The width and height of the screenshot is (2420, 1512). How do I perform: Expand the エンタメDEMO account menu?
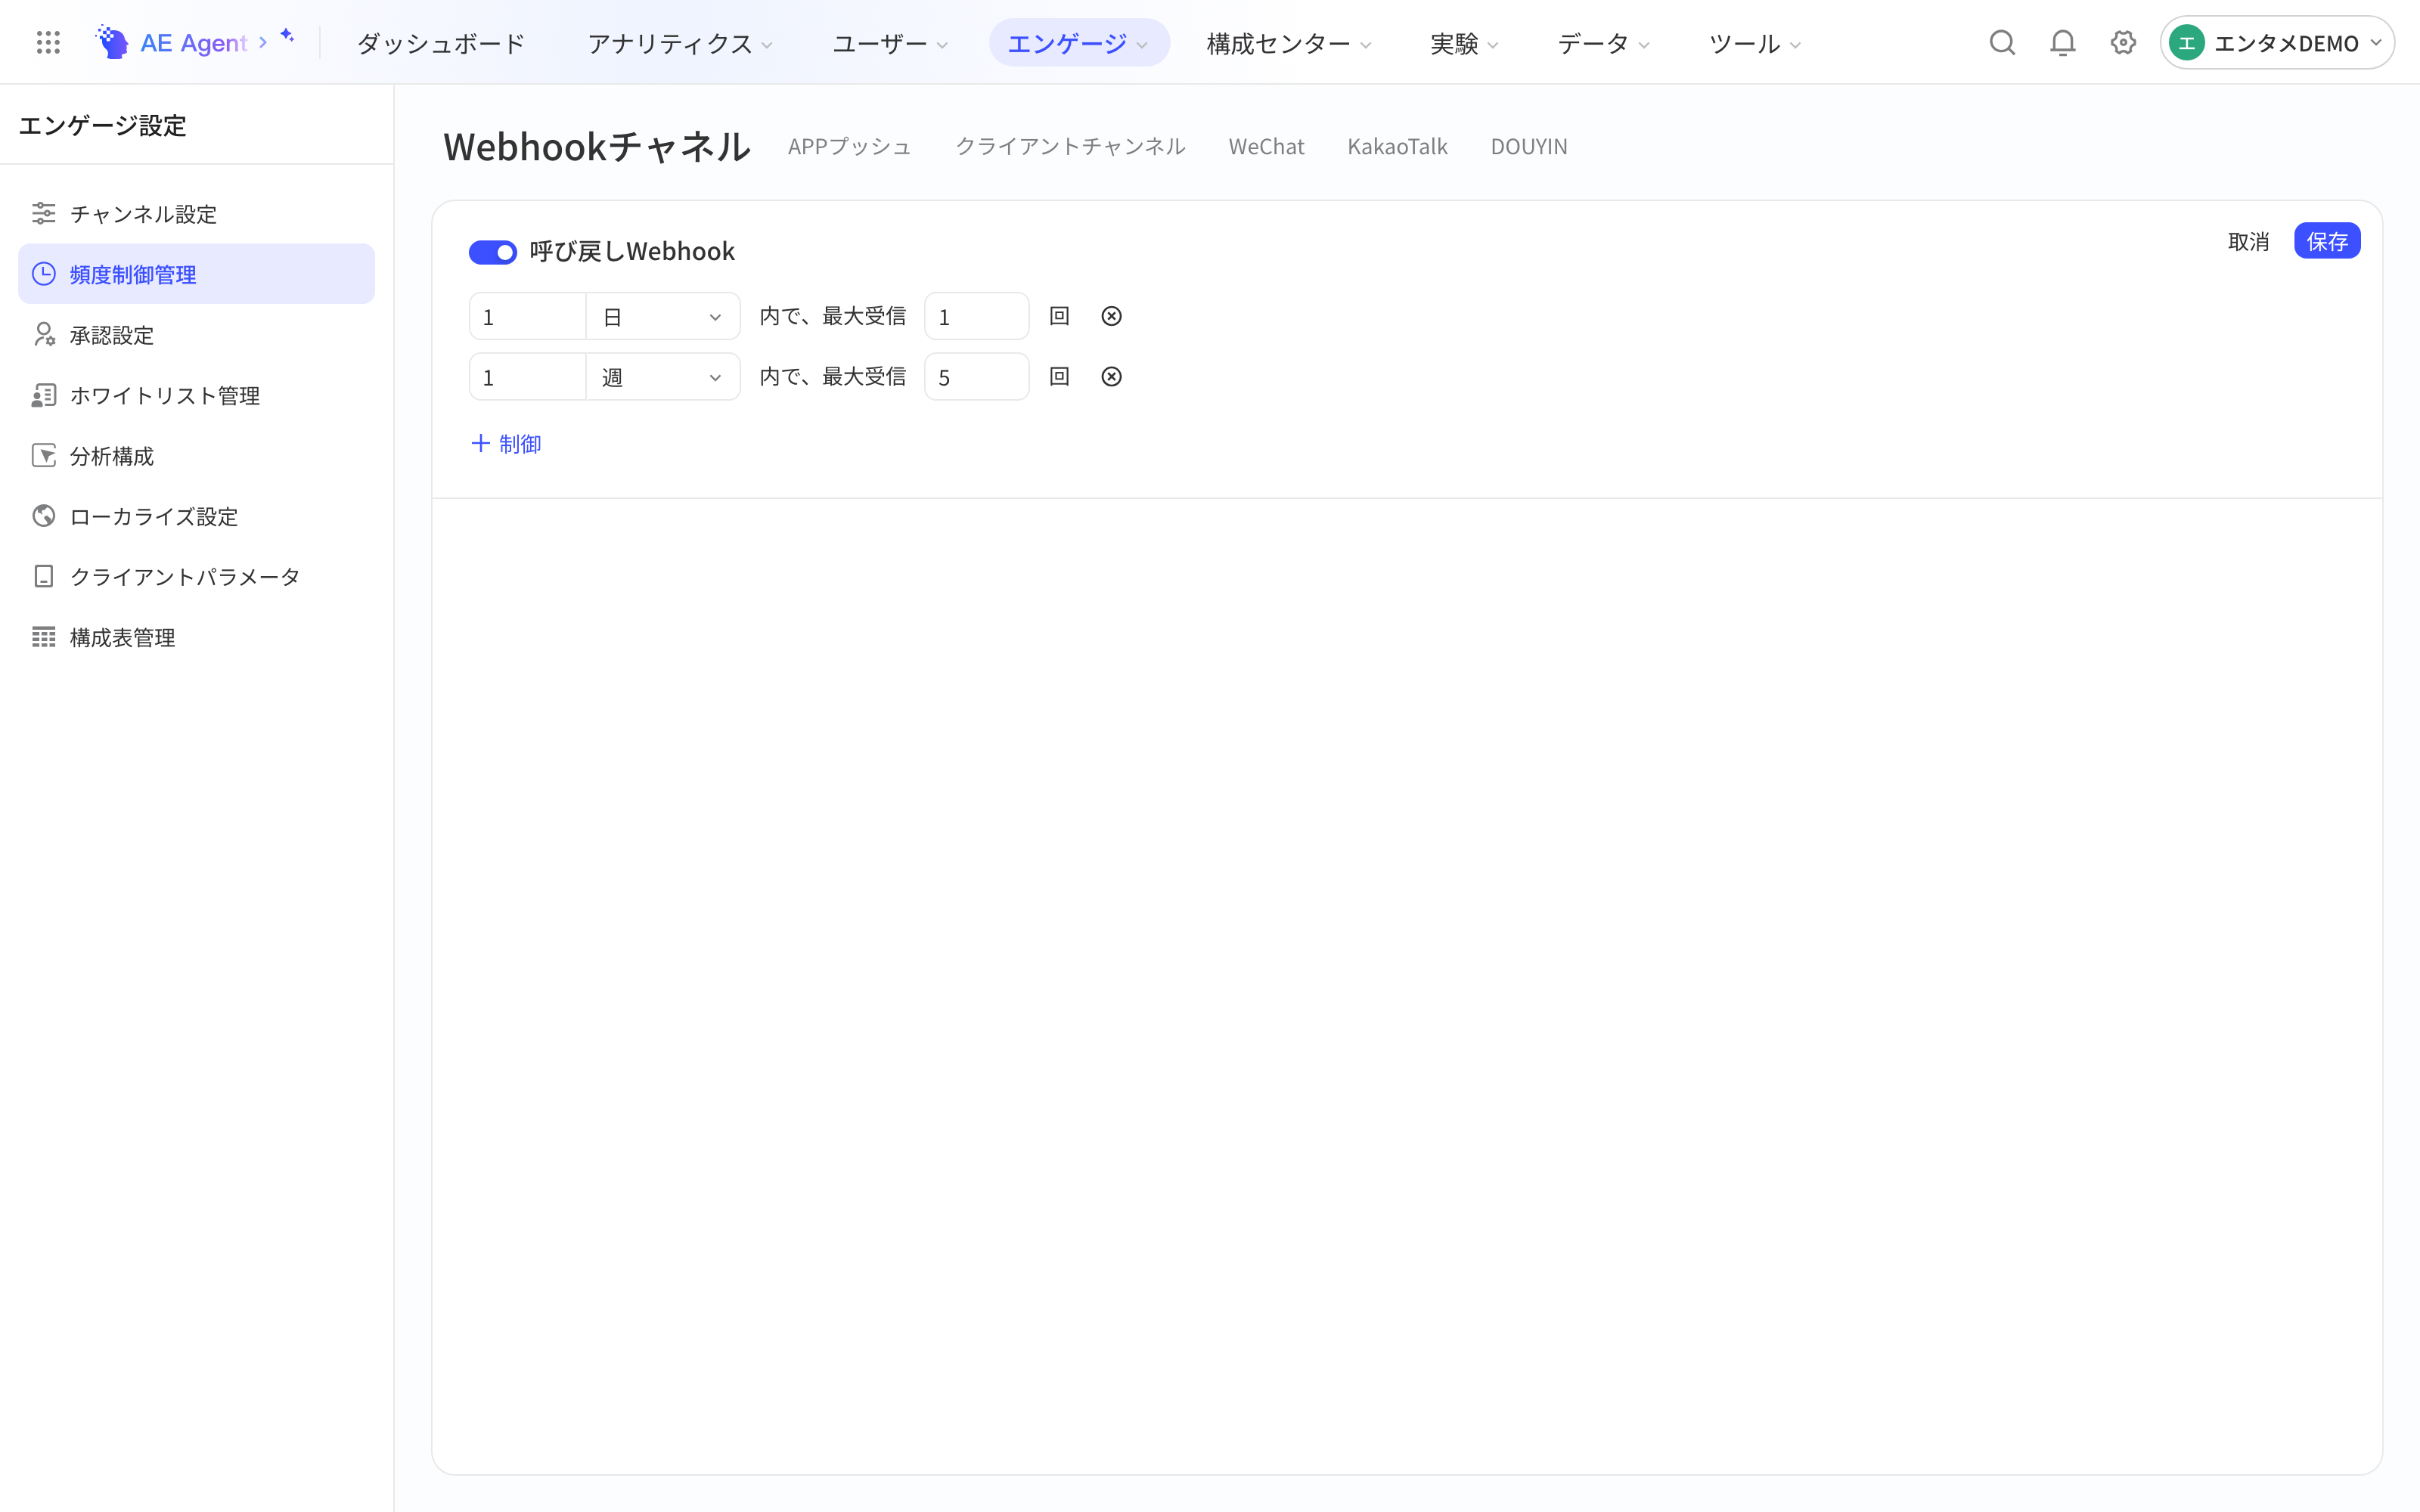[2276, 43]
